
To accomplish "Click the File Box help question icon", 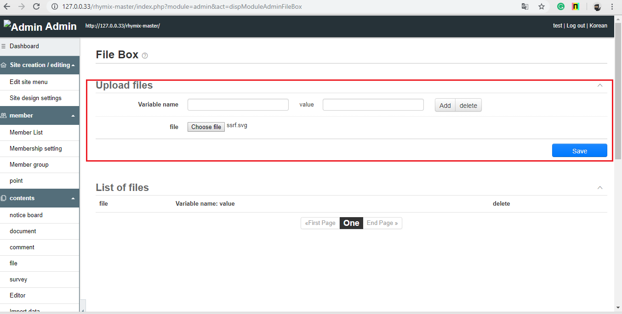I will (145, 56).
